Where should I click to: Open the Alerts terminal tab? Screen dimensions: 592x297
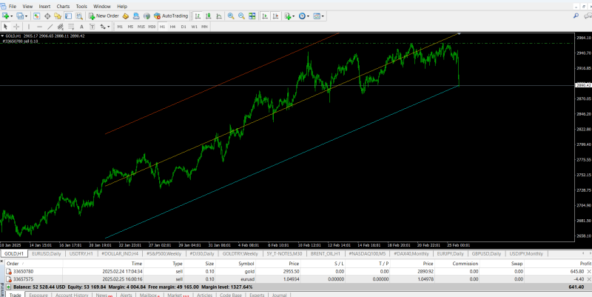tap(126, 295)
